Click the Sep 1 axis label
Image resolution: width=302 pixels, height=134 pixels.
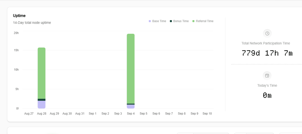point(92,114)
